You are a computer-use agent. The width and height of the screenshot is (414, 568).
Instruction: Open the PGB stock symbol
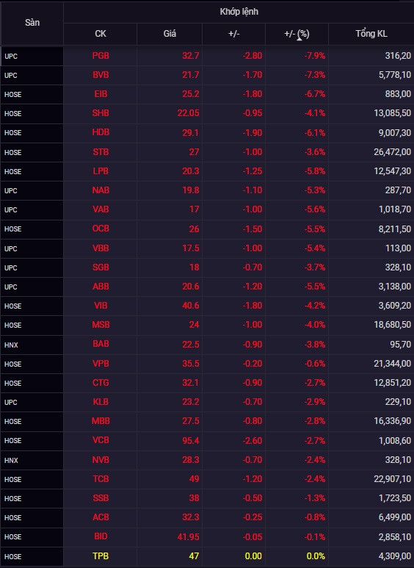[101, 56]
